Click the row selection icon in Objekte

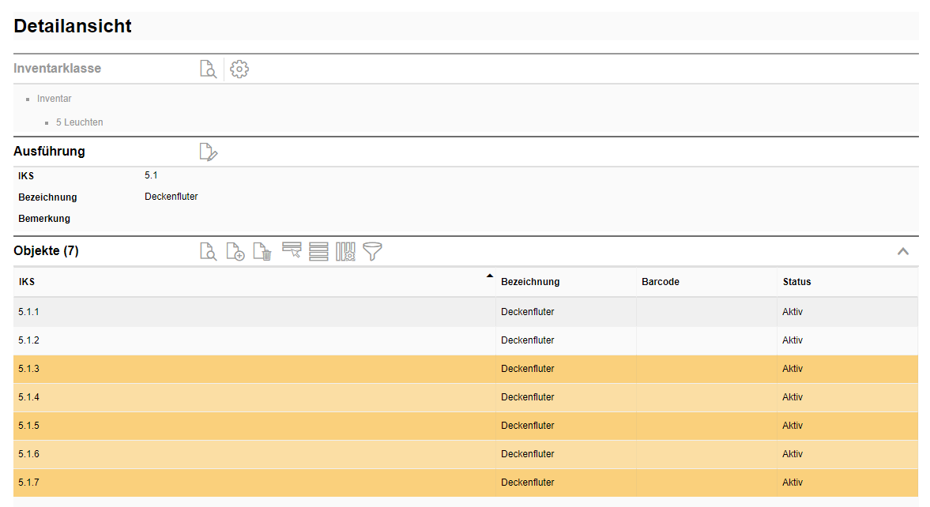point(292,251)
